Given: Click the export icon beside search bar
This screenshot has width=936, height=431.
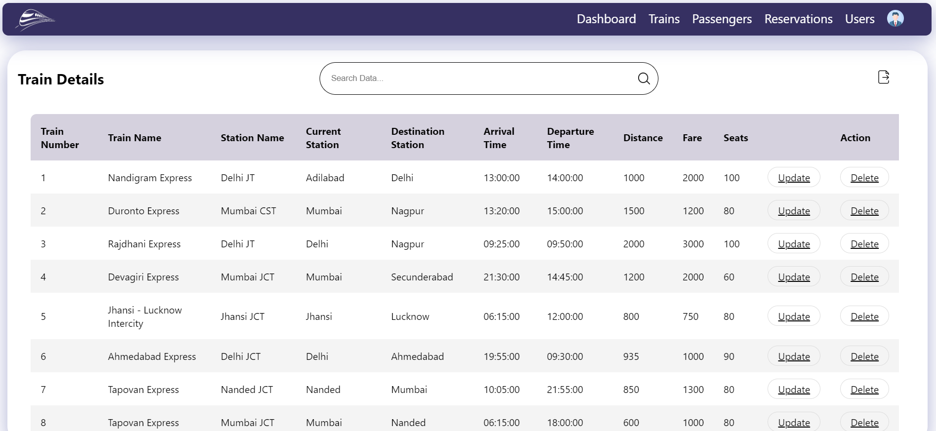Looking at the screenshot, I should pyautogui.click(x=884, y=77).
